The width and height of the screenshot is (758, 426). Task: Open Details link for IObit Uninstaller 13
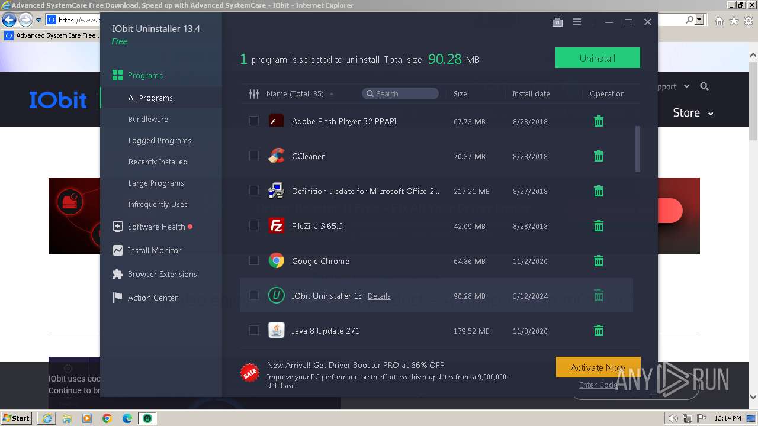tap(379, 296)
